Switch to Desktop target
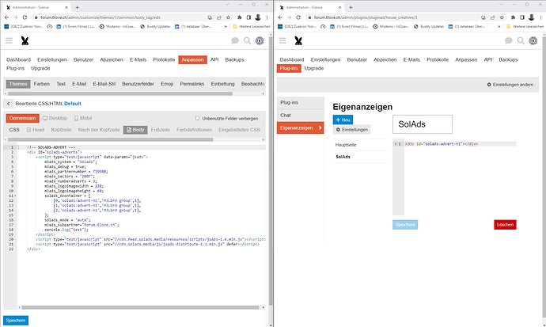546x327 pixels. (55, 119)
